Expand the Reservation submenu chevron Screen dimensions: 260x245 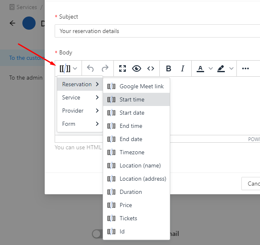[x=97, y=84]
